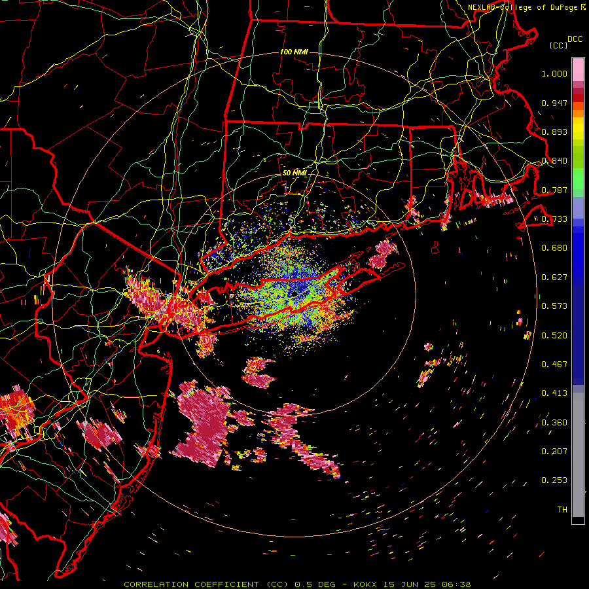Image resolution: width=589 pixels, height=589 pixels.
Task: Click the 0.573 color scale value
Action: (x=554, y=306)
